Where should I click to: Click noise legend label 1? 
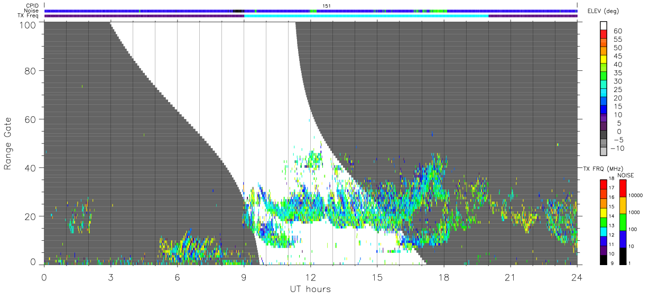629,263
